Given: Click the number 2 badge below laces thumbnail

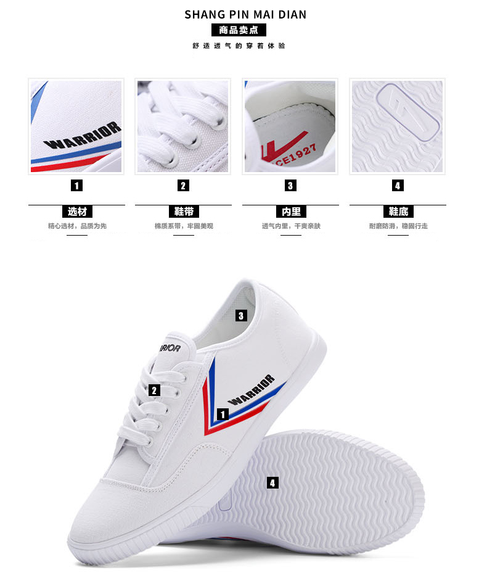Looking at the screenshot, I should [x=183, y=186].
